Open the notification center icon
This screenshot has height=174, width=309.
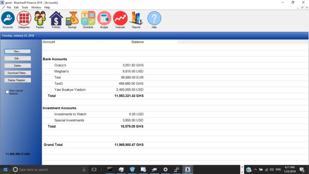pos(302,170)
